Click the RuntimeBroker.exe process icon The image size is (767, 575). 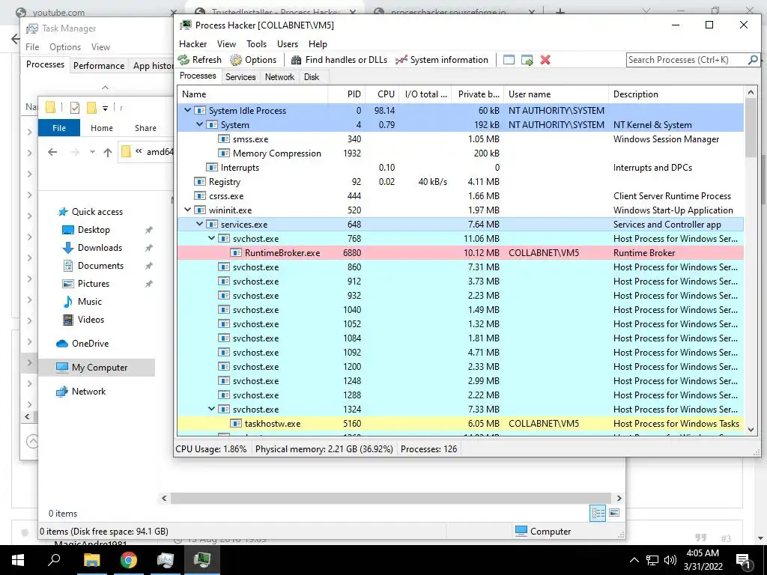(236, 253)
